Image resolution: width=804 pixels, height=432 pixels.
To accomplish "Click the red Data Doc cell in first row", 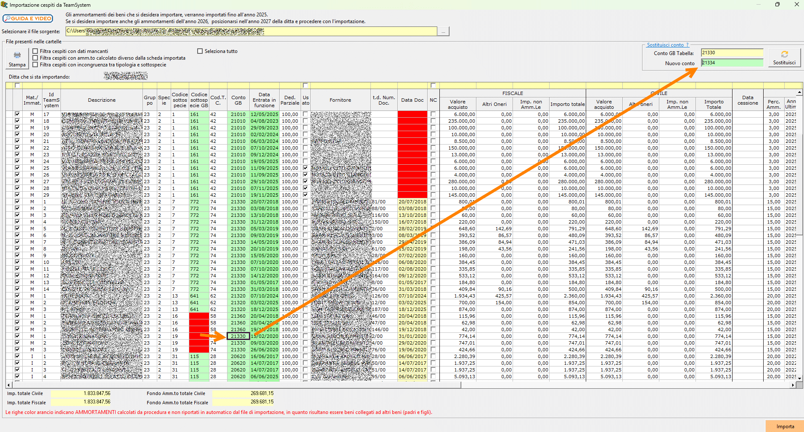I will (x=413, y=114).
